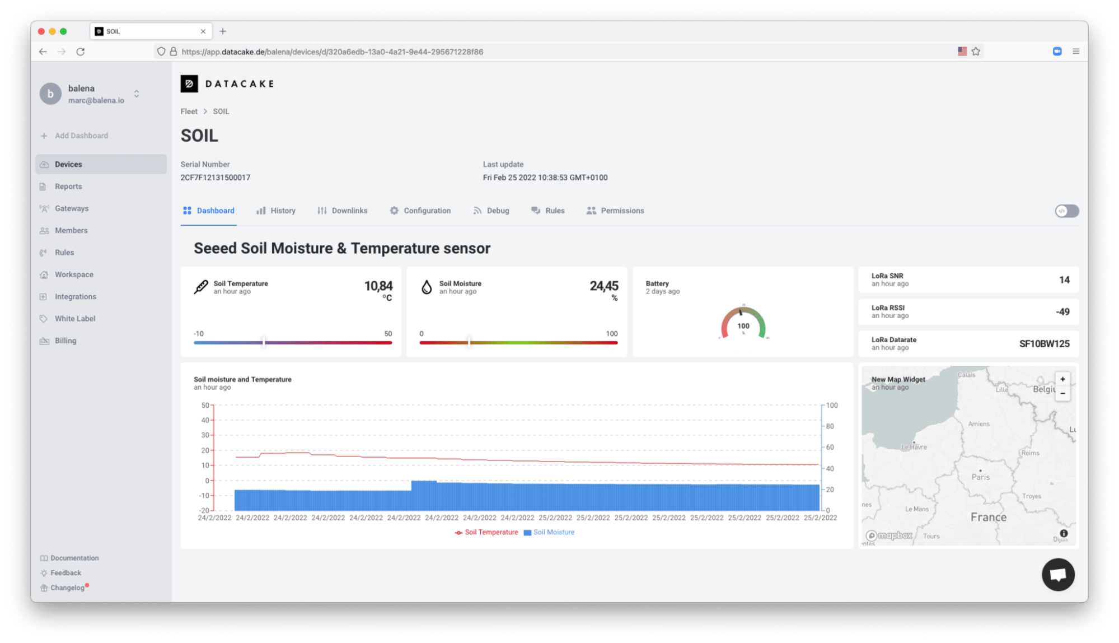Image resolution: width=1119 pixels, height=643 pixels.
Task: Select Gateways from the sidebar
Action: [72, 208]
